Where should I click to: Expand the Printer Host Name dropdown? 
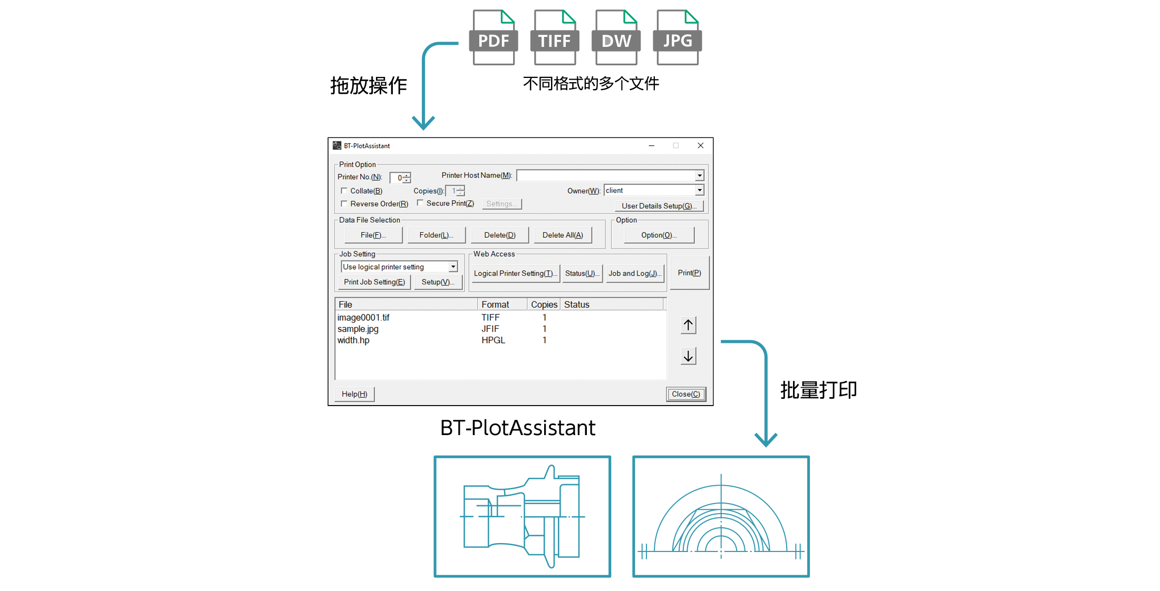coord(699,175)
